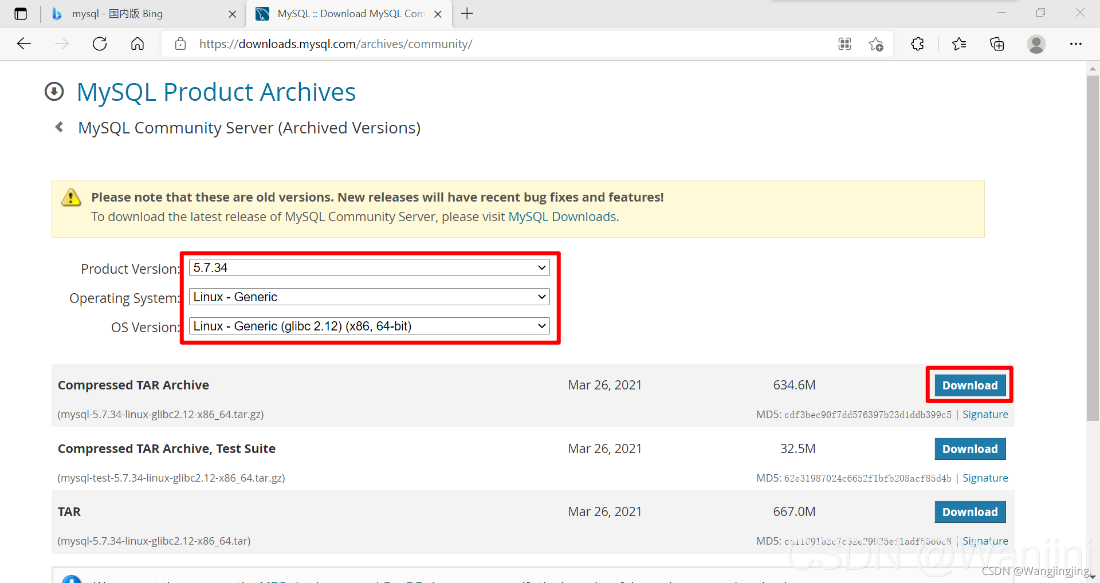Open the browser extensions menu
Image resolution: width=1100 pixels, height=583 pixels.
[x=917, y=44]
